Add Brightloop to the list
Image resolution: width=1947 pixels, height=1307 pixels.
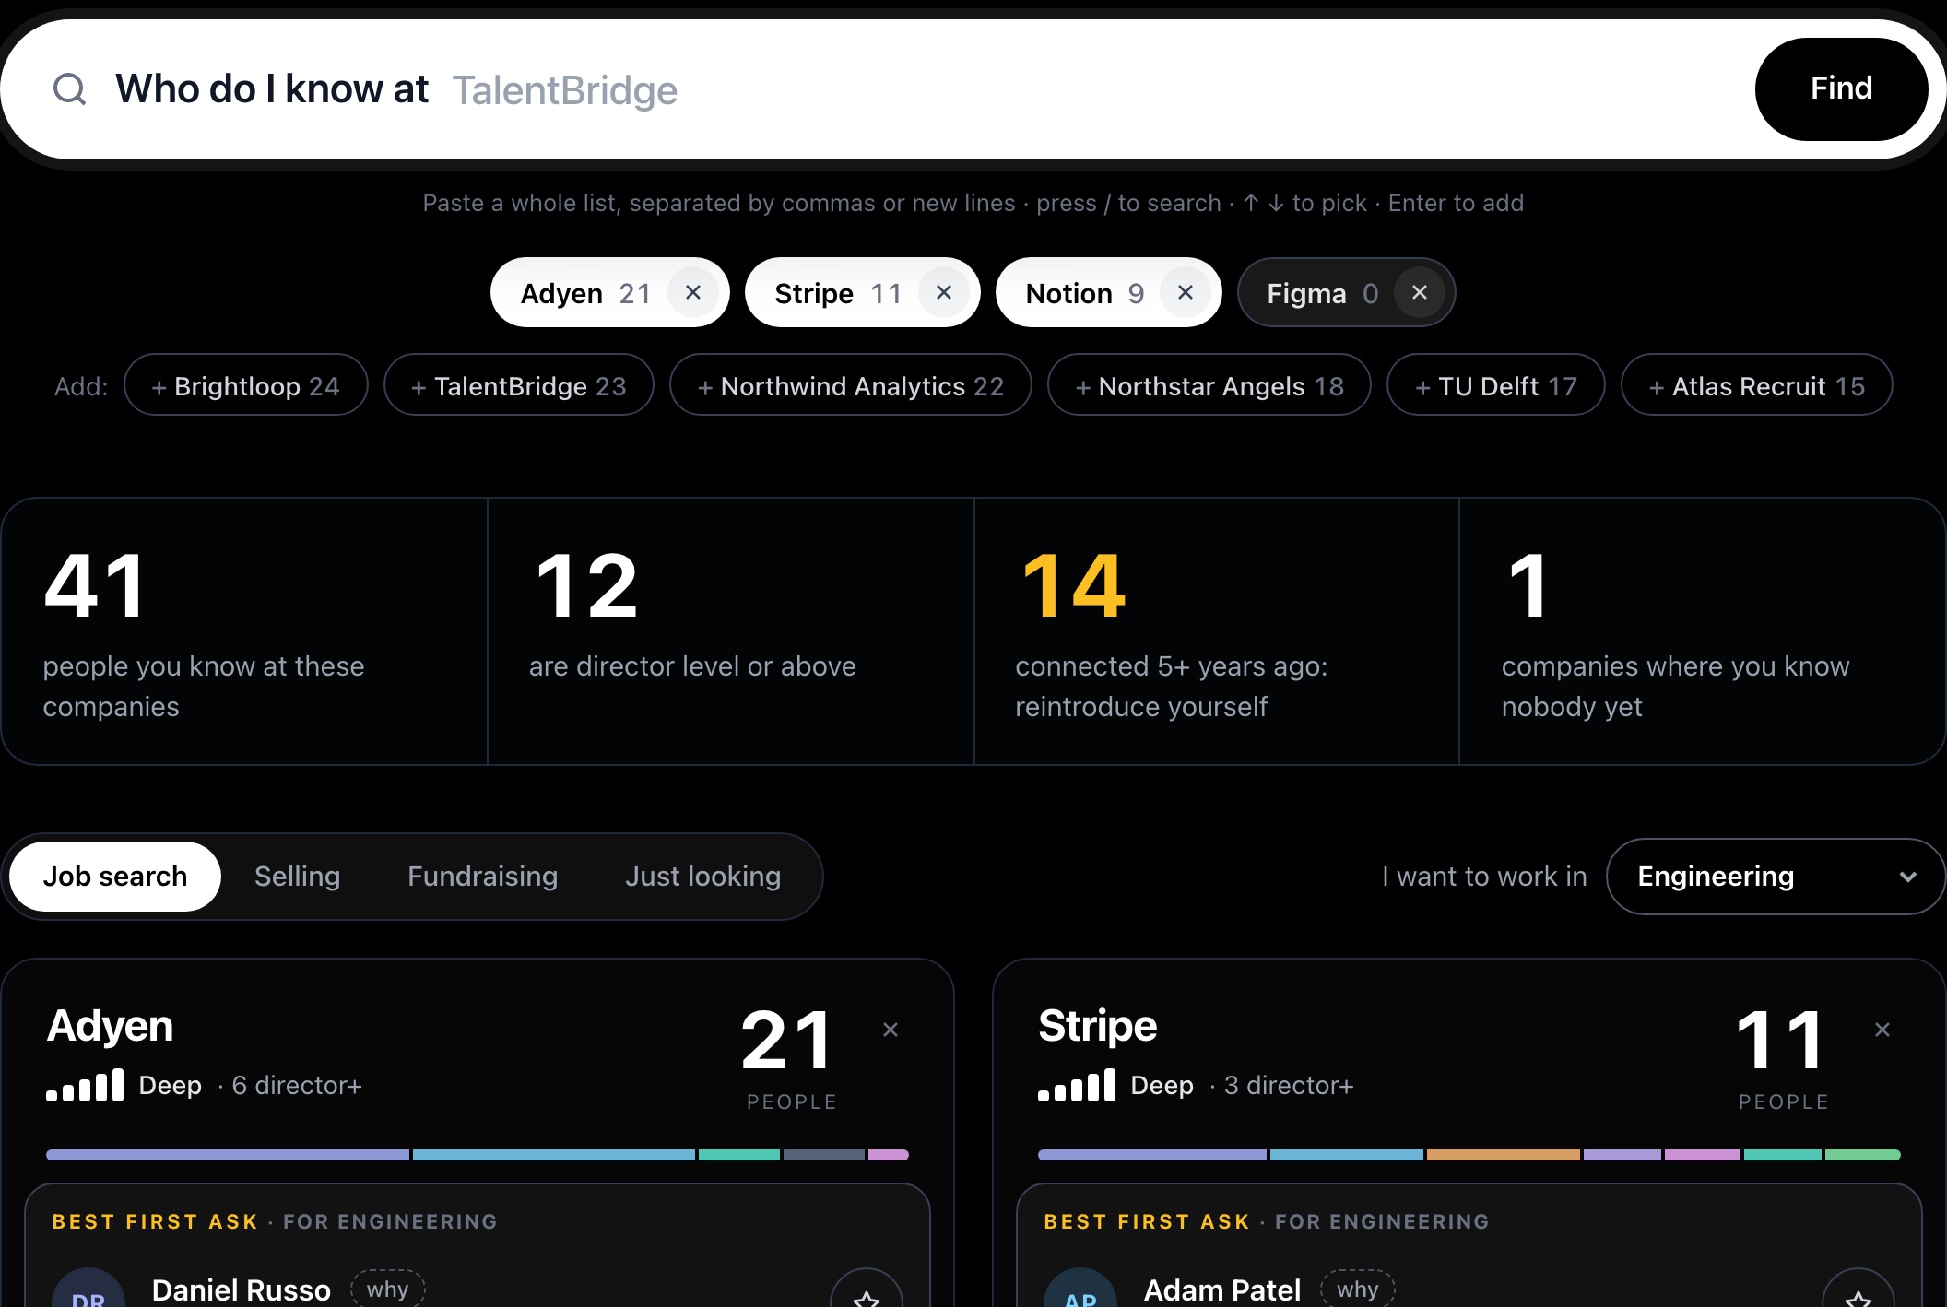246,385
